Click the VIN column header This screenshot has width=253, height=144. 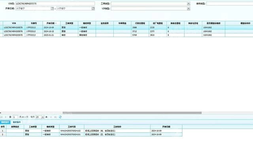14,23
